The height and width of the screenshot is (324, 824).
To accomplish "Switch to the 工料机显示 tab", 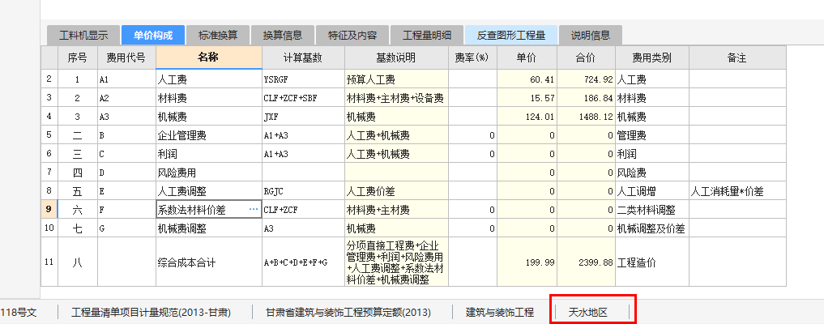I will (83, 36).
